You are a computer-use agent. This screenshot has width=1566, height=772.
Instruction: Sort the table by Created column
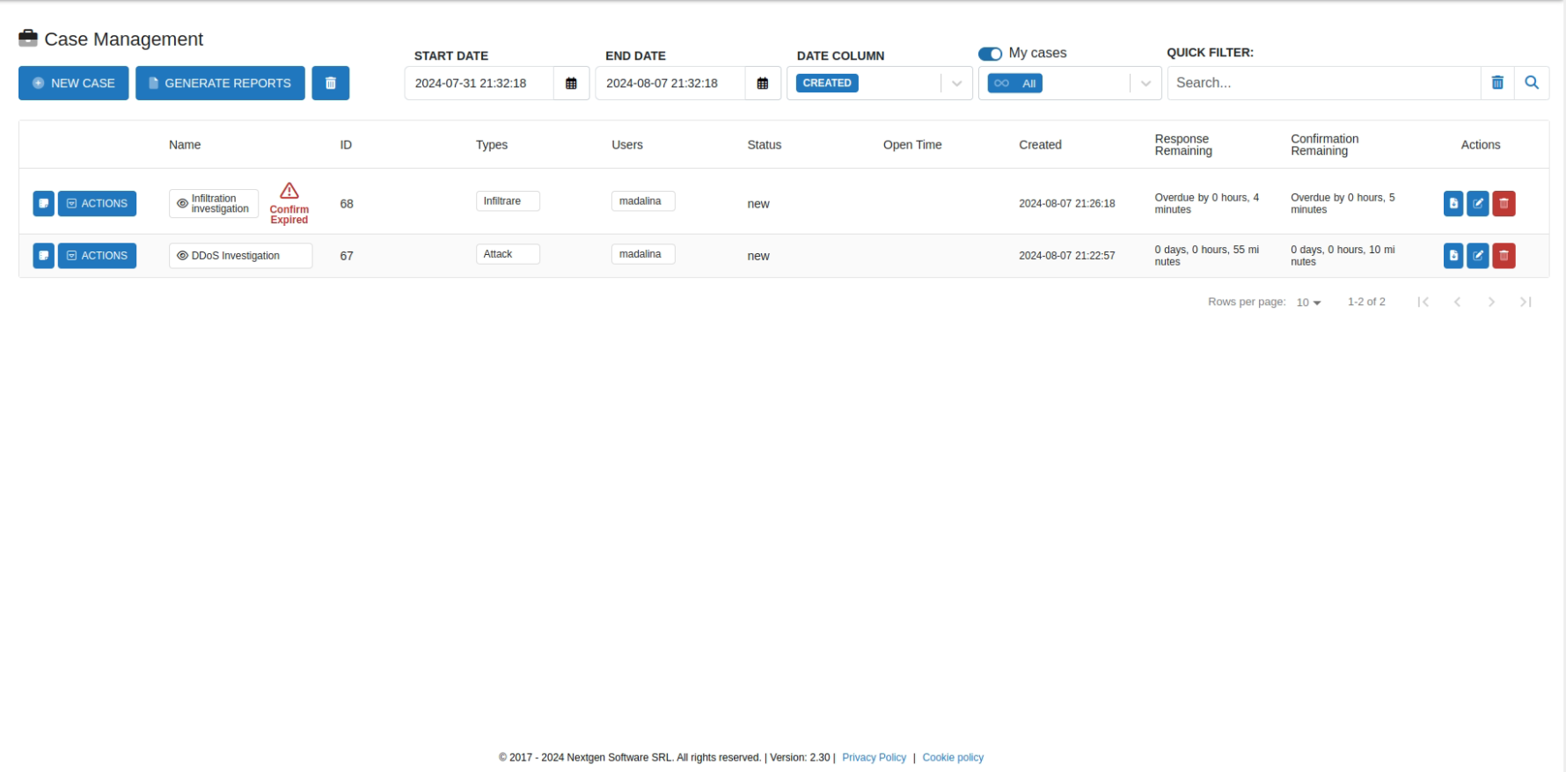(1040, 145)
